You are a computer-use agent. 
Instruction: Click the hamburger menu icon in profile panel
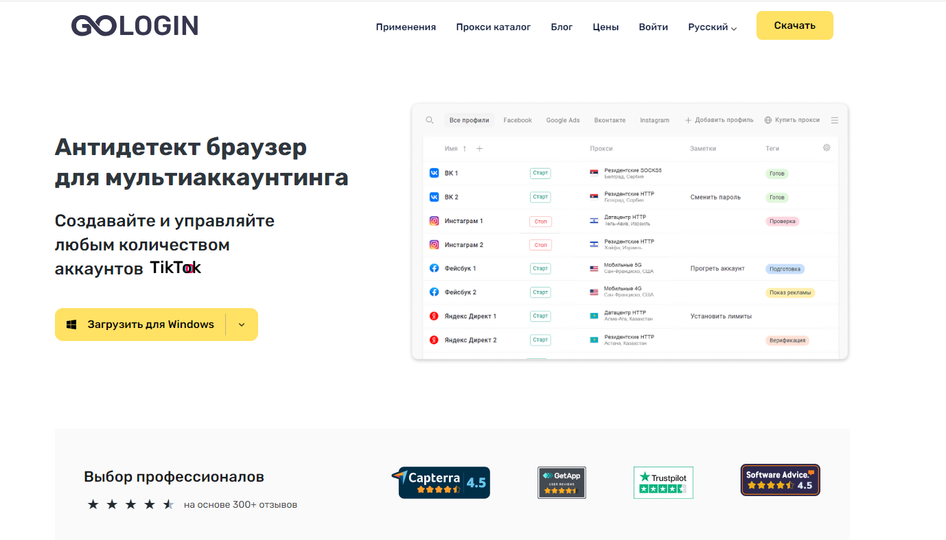tap(835, 120)
